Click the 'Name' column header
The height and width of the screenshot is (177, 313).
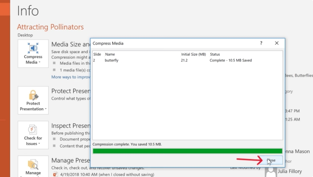click(110, 54)
